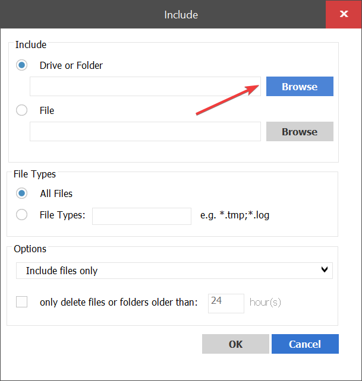
Task: Click the hours value field showing 24
Action: pos(226,303)
